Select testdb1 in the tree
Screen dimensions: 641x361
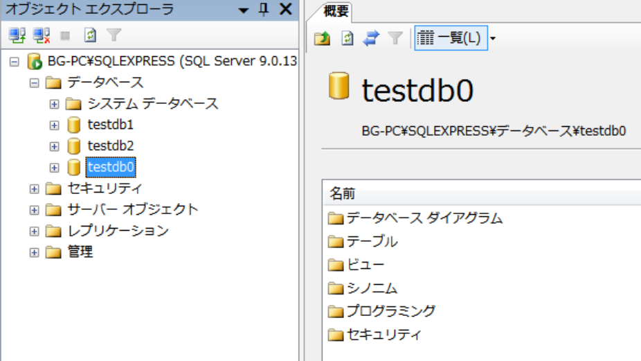[110, 125]
